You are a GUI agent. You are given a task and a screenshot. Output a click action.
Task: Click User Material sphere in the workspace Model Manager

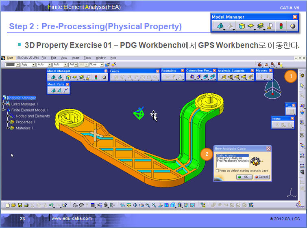104,77
